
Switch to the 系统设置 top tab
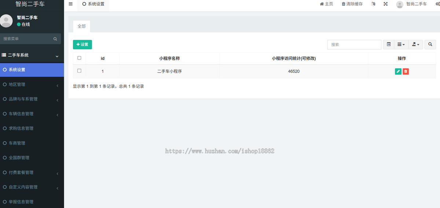click(x=93, y=4)
